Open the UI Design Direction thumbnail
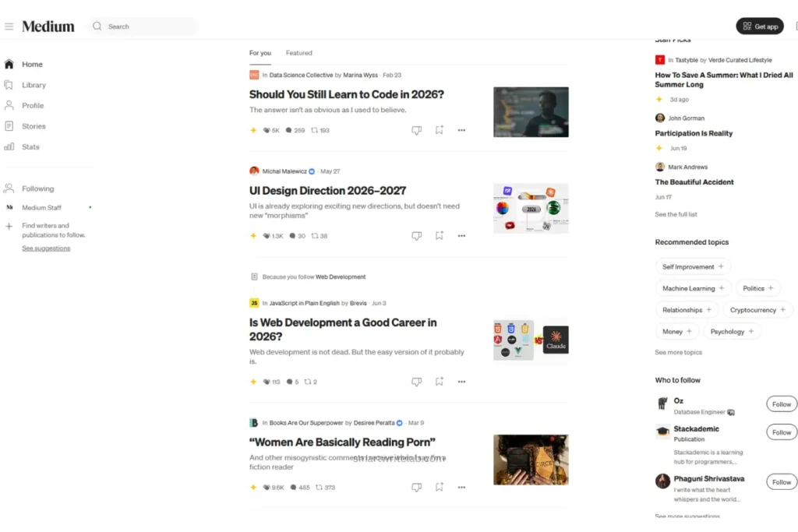Viewport: 798px width, 532px height. [x=531, y=209]
